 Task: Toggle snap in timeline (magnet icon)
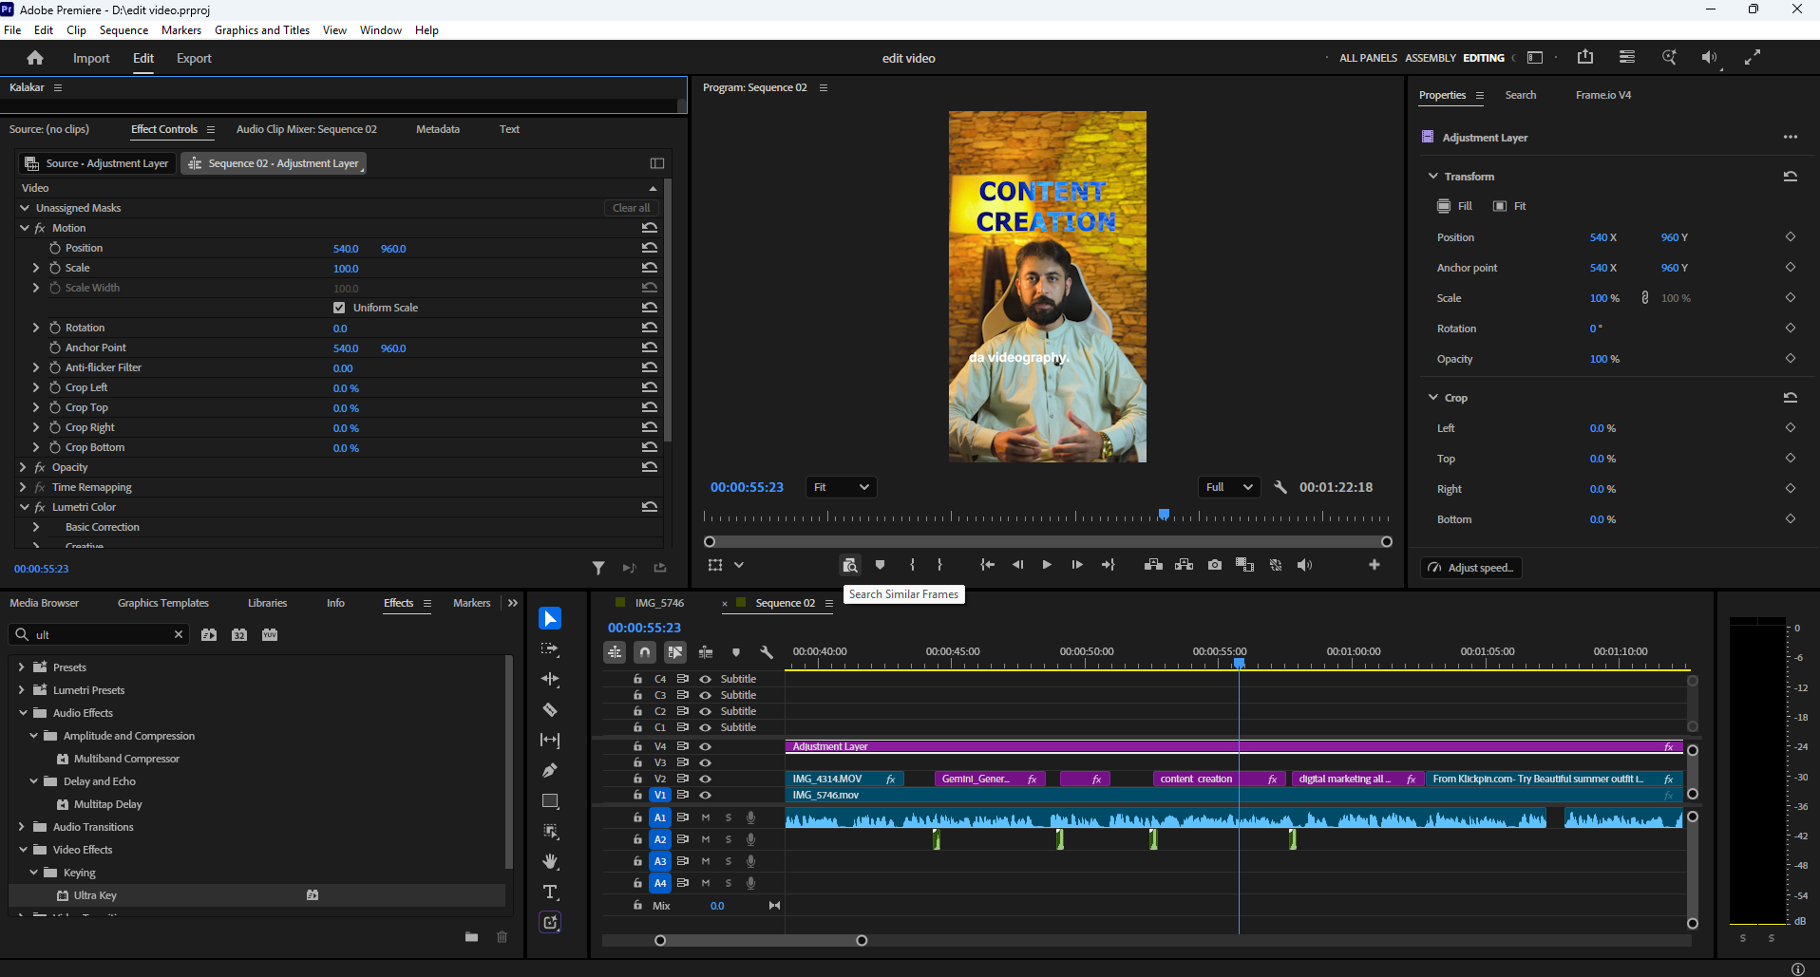[x=645, y=652]
